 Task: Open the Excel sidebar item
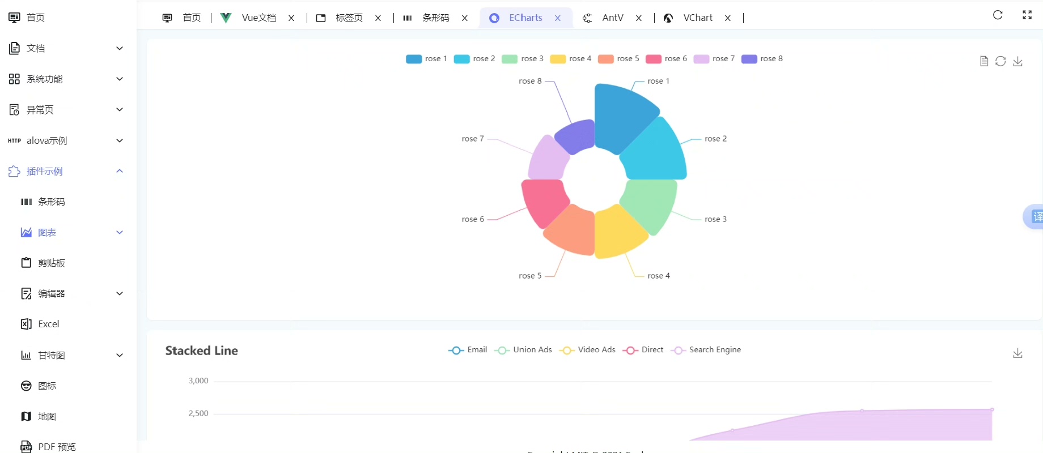[48, 324]
